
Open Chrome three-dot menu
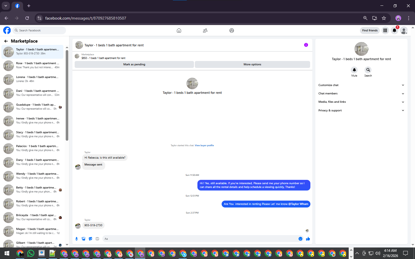click(x=409, y=18)
